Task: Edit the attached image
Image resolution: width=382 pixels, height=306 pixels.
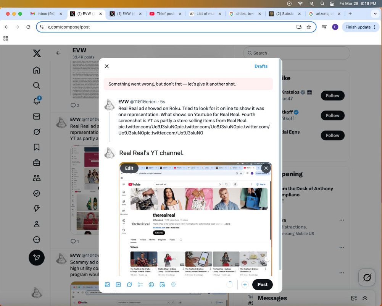Action: pyautogui.click(x=129, y=168)
